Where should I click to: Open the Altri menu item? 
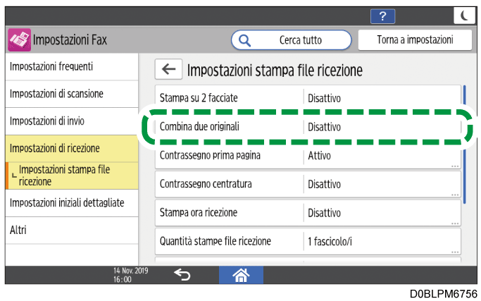71,231
